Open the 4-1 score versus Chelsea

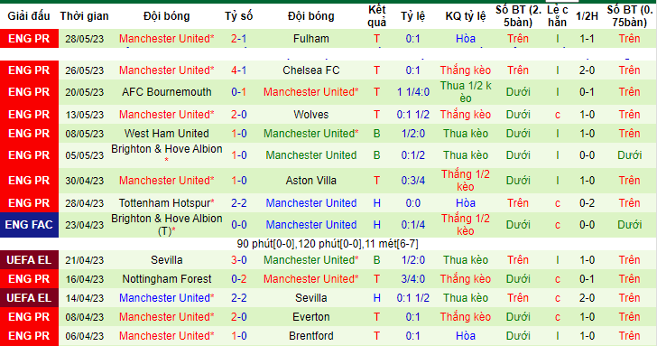(239, 70)
